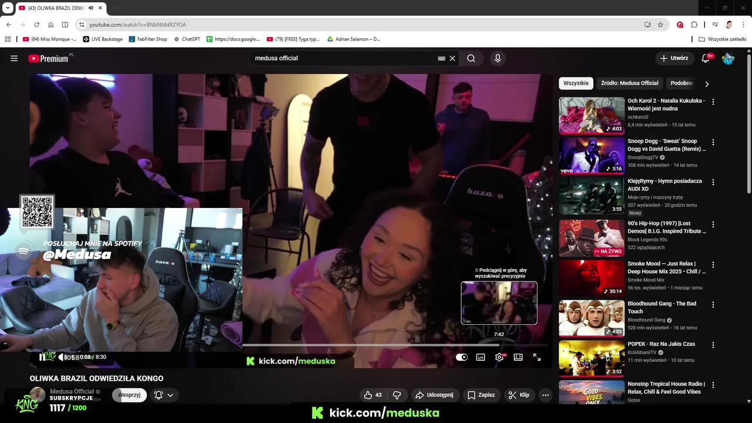Select the Wszystkie filter chip
This screenshot has width=752, height=423.
point(576,83)
